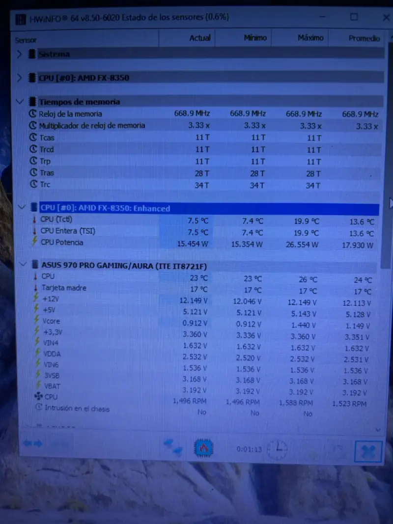Click the 2.531 V VDDA average value
Viewport: 393px width, 524px height.
(356, 359)
